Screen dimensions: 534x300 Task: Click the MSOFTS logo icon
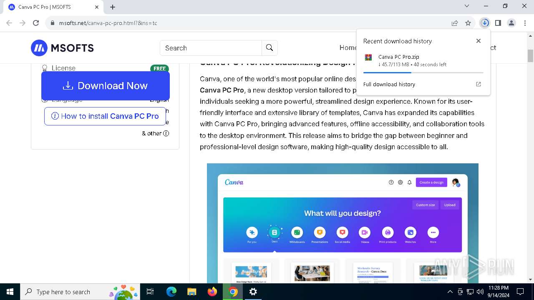39,48
